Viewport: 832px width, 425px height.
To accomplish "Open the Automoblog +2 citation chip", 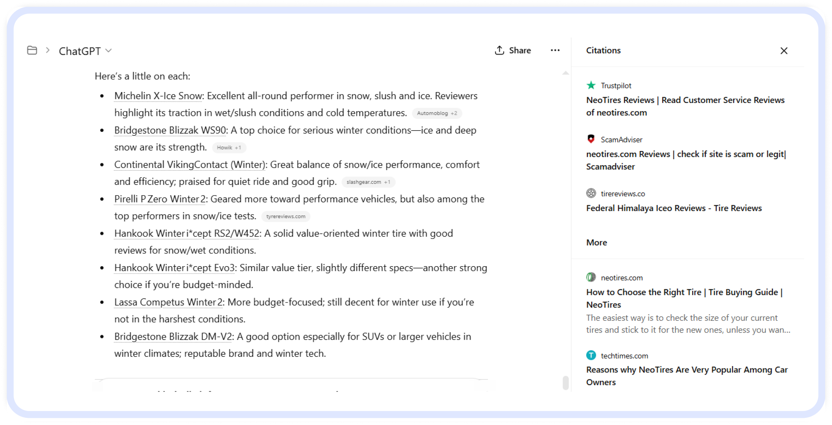I will 437,113.
